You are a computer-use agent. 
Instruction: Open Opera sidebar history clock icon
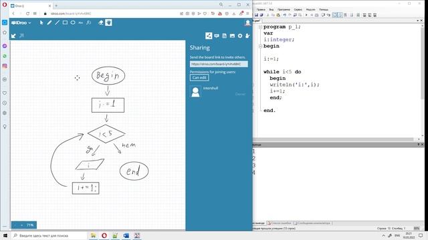pyautogui.click(x=5, y=103)
